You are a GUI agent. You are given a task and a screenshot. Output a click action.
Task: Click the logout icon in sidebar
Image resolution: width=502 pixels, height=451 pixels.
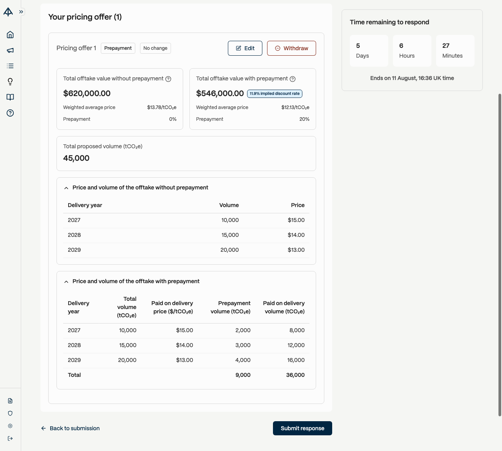[10, 438]
